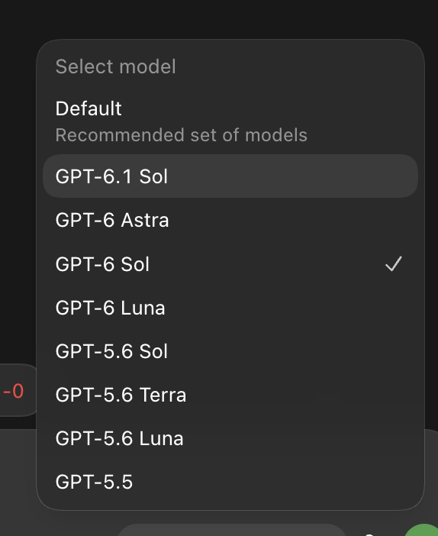
Task: Select GPT-6 Luna from the list
Action: click(x=230, y=308)
